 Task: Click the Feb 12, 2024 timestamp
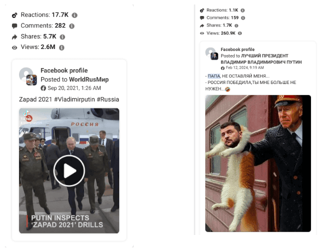coord(245,67)
